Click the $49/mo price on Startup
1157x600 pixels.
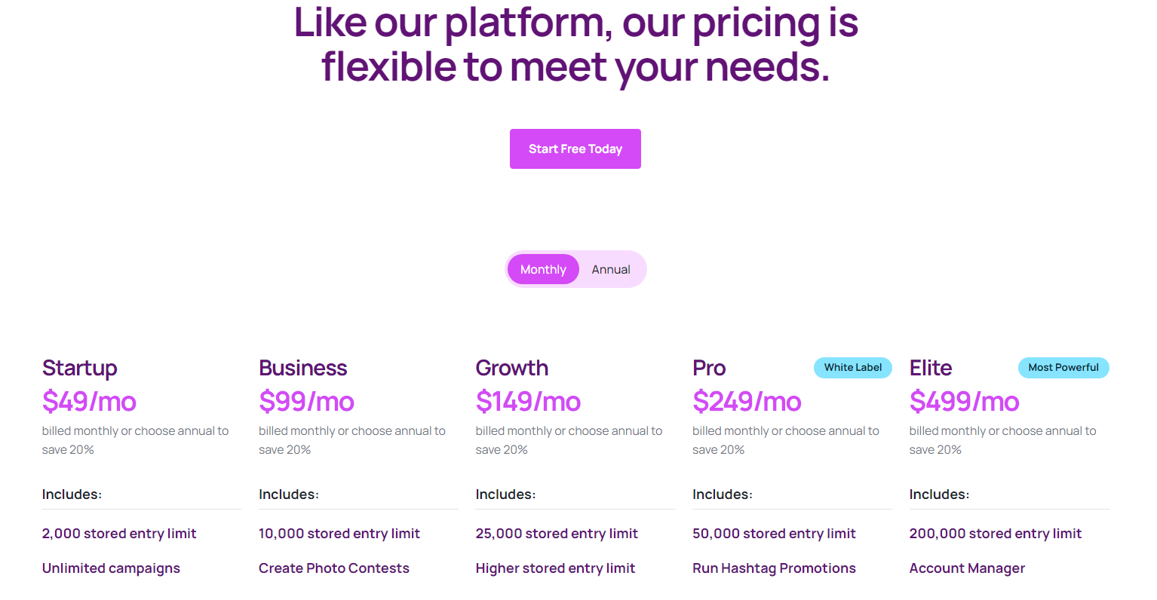(89, 402)
